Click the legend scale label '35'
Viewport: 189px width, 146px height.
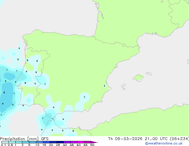[72, 145]
